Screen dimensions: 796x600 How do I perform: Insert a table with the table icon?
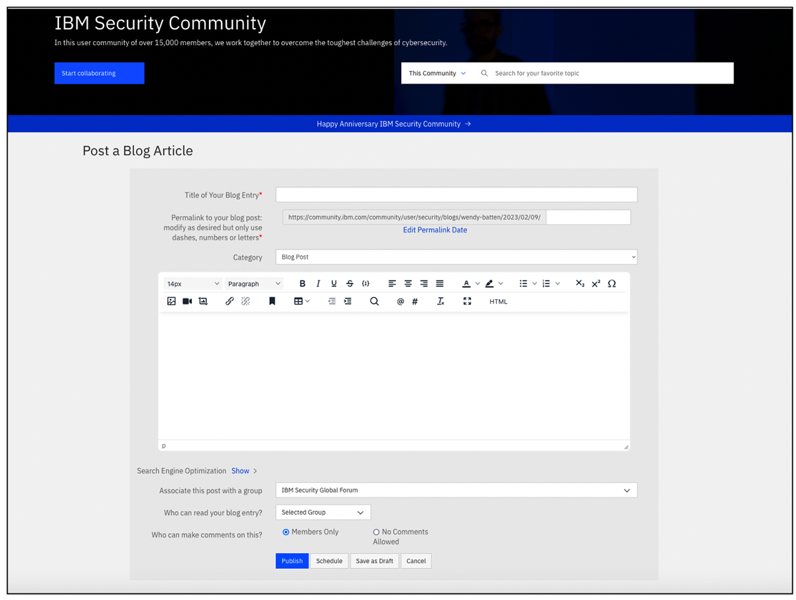298,301
